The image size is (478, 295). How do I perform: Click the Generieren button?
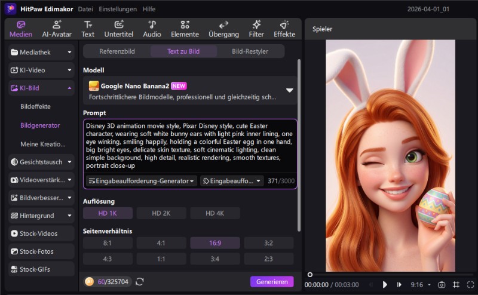coord(271,281)
